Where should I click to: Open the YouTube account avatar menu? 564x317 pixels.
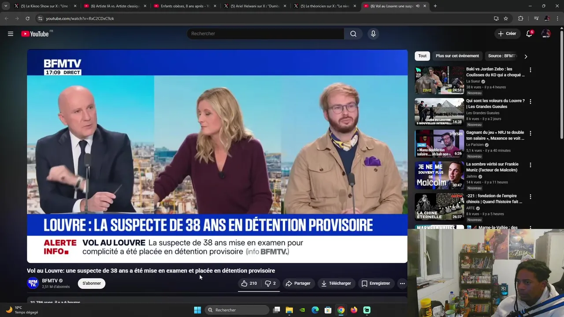click(x=546, y=34)
